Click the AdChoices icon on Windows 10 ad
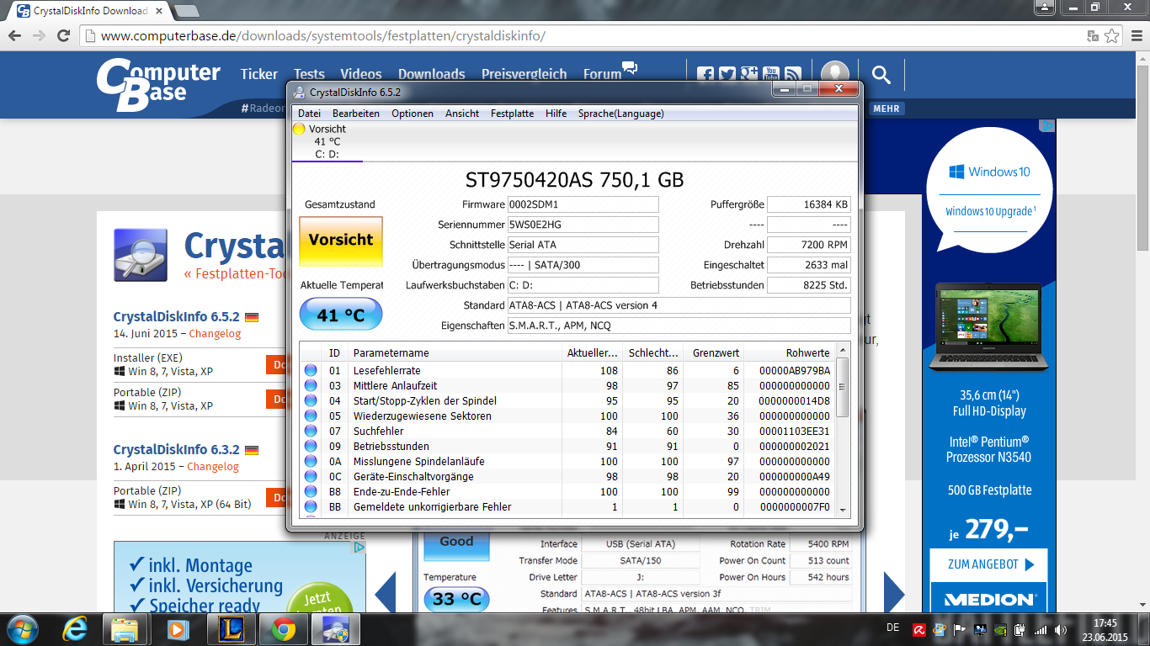Image resolution: width=1150 pixels, height=646 pixels. click(1047, 125)
